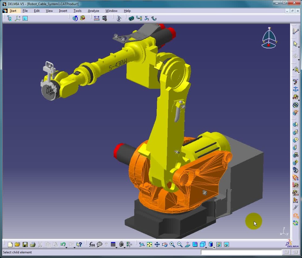302x258 pixels.
Task: Select the Measure Between tool
Action: tap(97, 18)
